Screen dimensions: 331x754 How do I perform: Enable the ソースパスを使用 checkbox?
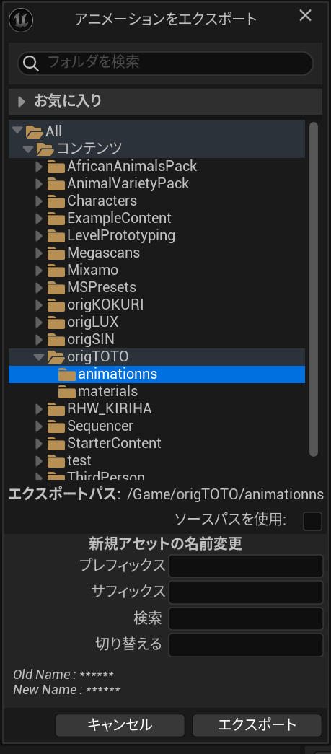[312, 521]
